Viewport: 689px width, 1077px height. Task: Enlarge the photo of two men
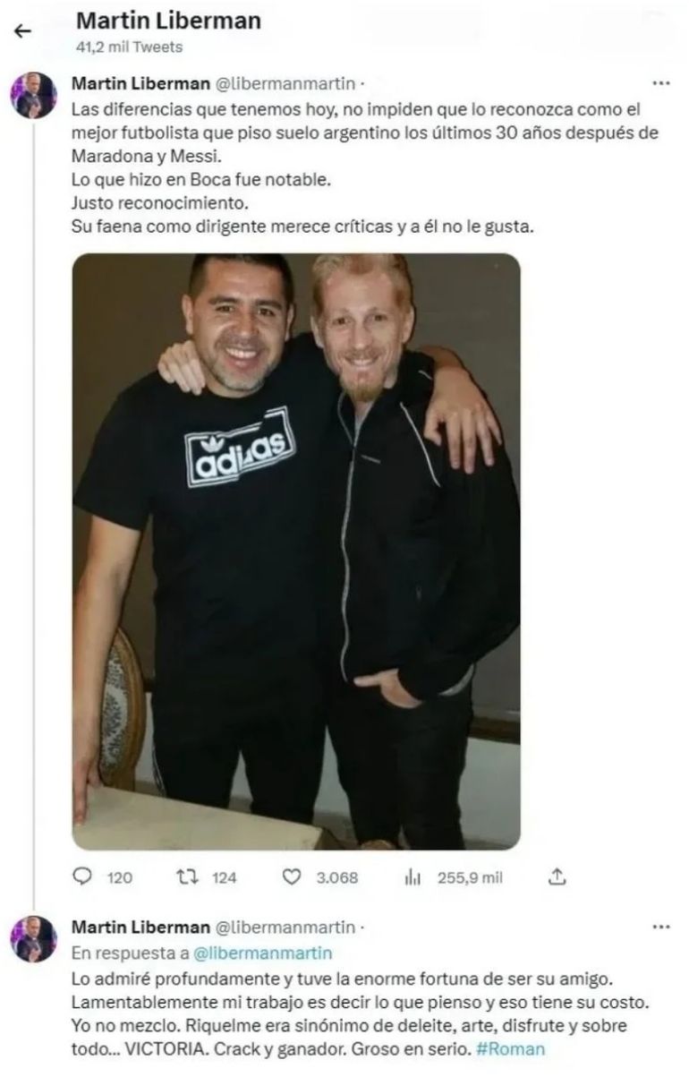pyautogui.click(x=296, y=551)
